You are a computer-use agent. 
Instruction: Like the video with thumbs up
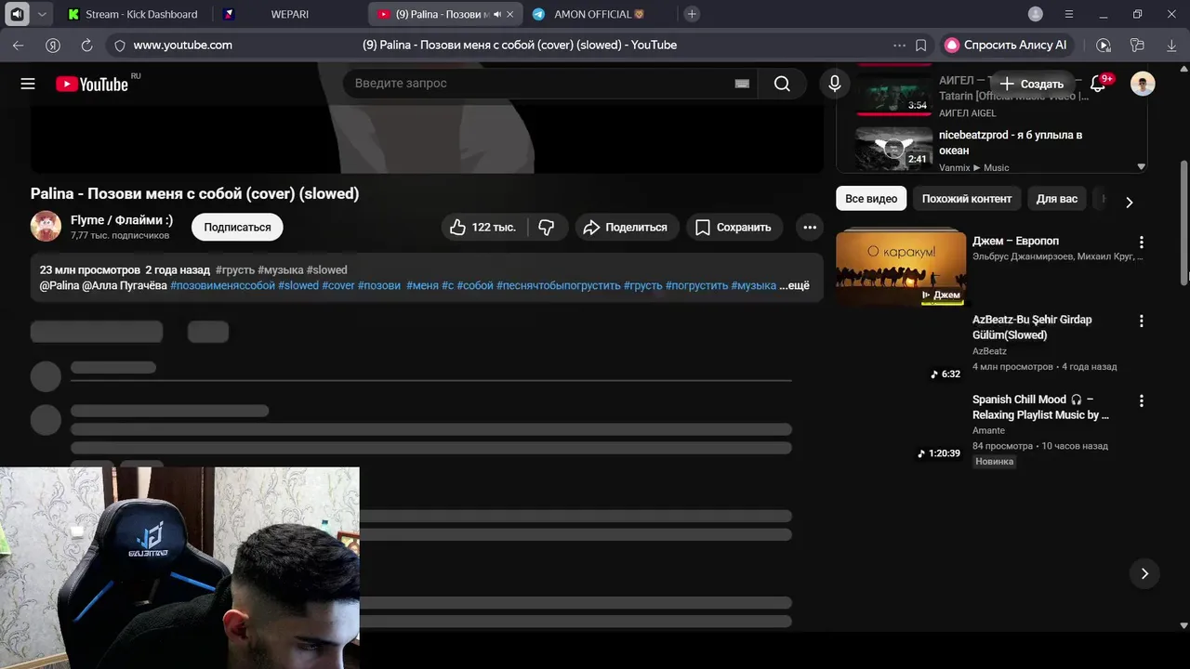pyautogui.click(x=483, y=227)
